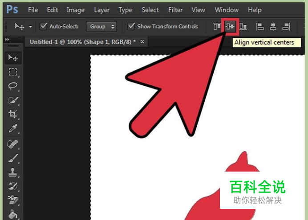Select the Brush tool
This screenshot has width=308, height=220.
point(13,158)
